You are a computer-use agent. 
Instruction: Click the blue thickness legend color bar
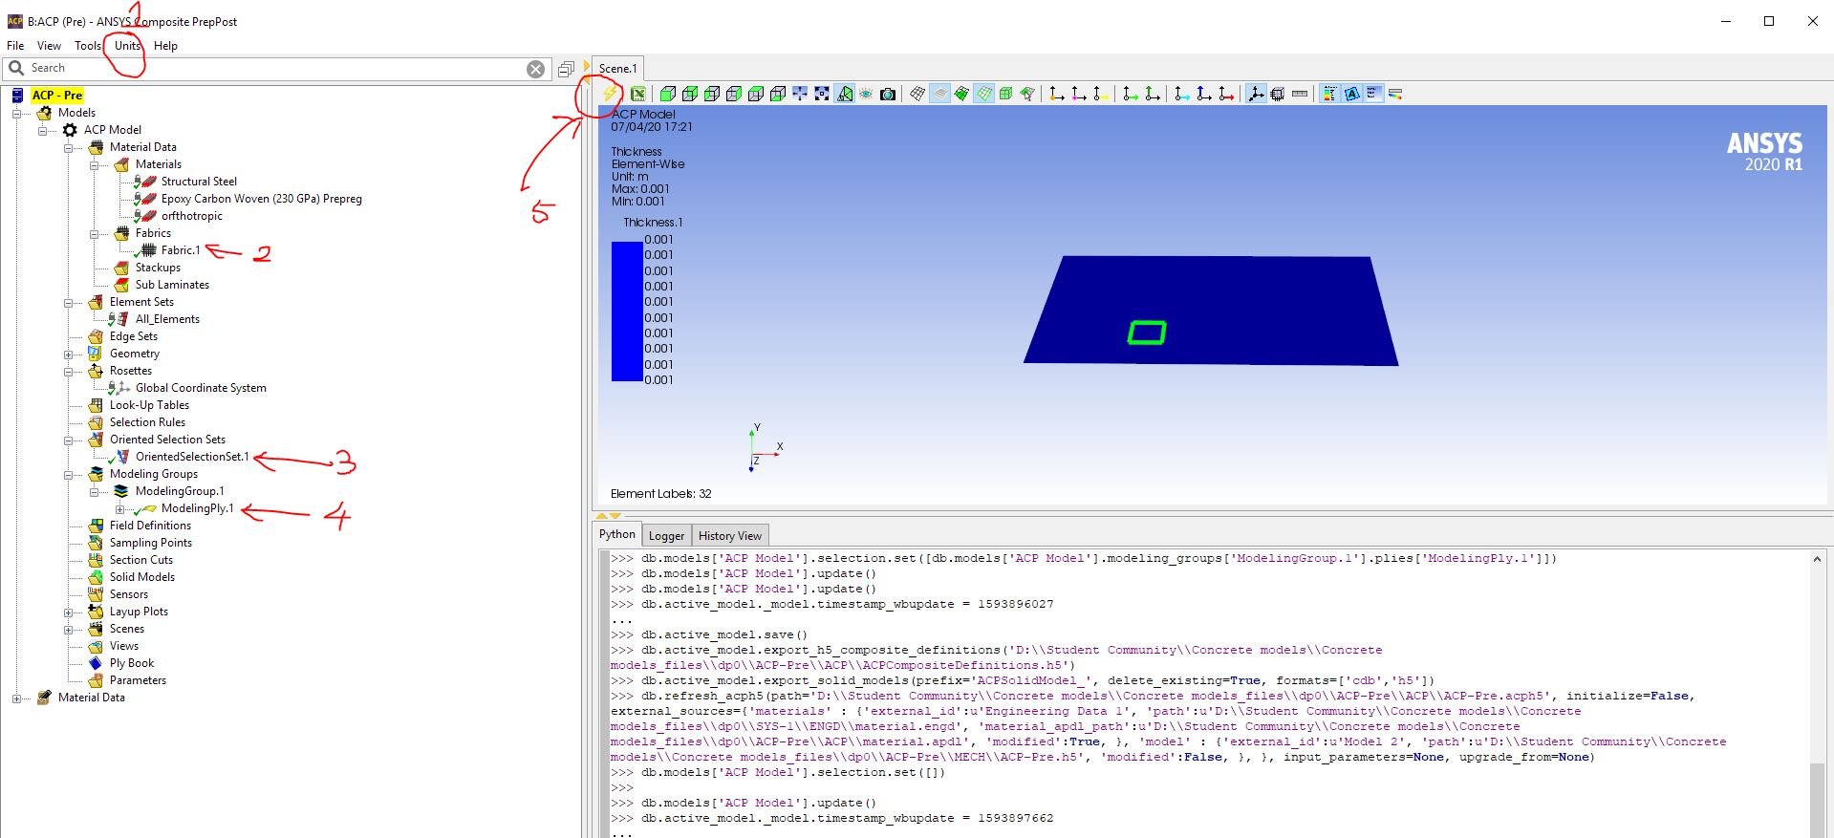tap(627, 311)
